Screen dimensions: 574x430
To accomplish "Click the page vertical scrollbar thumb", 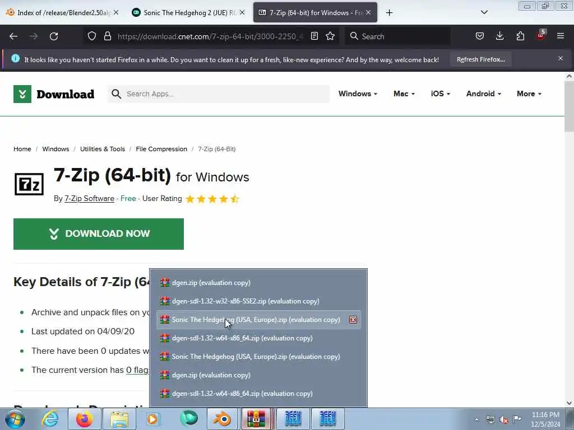I will (x=569, y=106).
